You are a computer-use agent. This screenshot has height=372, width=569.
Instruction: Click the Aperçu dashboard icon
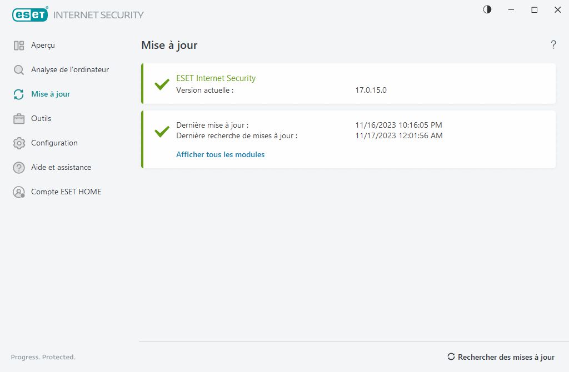[x=19, y=46]
